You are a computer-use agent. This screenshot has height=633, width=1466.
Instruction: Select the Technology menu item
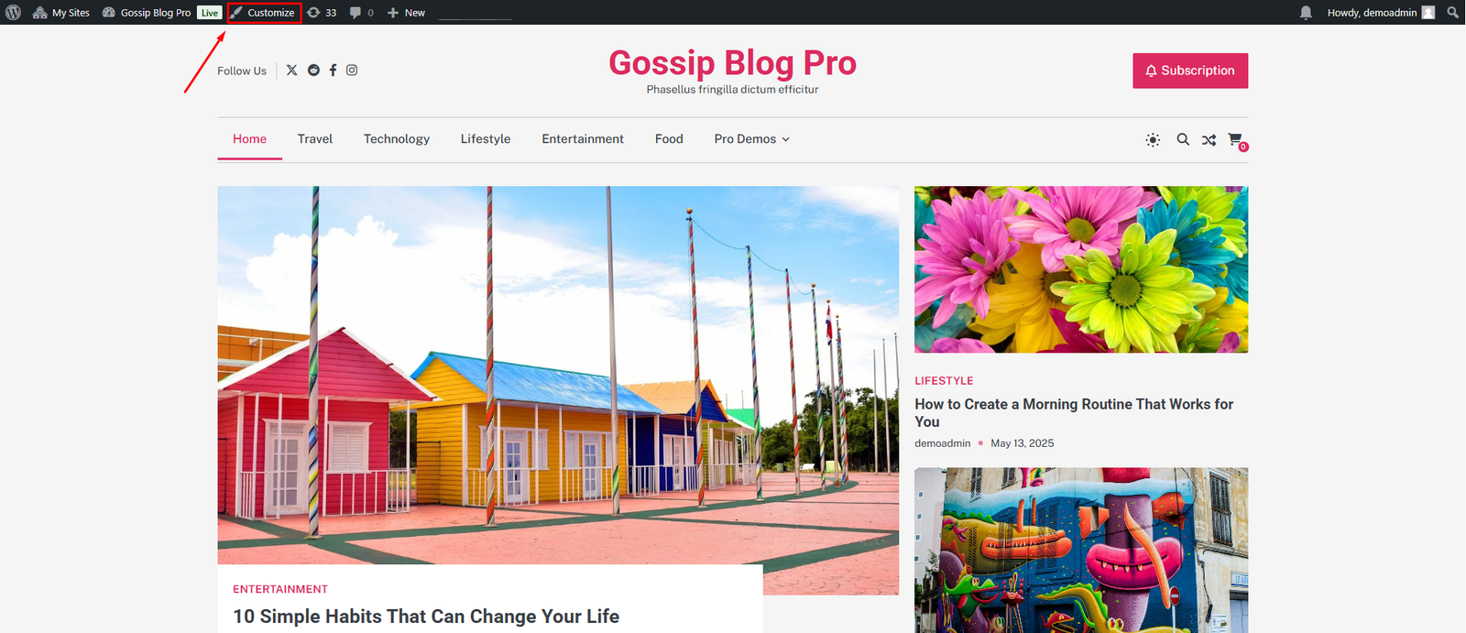pyautogui.click(x=397, y=139)
